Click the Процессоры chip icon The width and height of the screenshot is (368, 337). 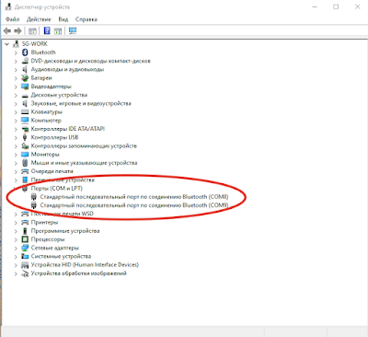click(25, 239)
